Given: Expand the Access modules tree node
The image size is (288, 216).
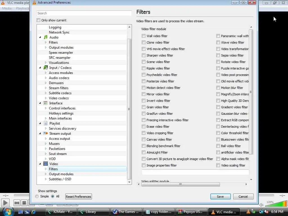Looking at the screenshot, I should point(46,73).
